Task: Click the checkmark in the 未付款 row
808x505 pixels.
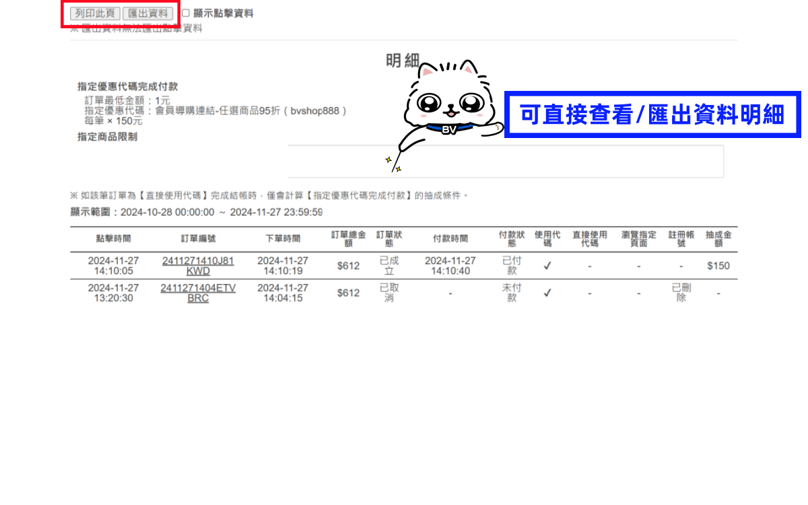Action: pos(547,293)
